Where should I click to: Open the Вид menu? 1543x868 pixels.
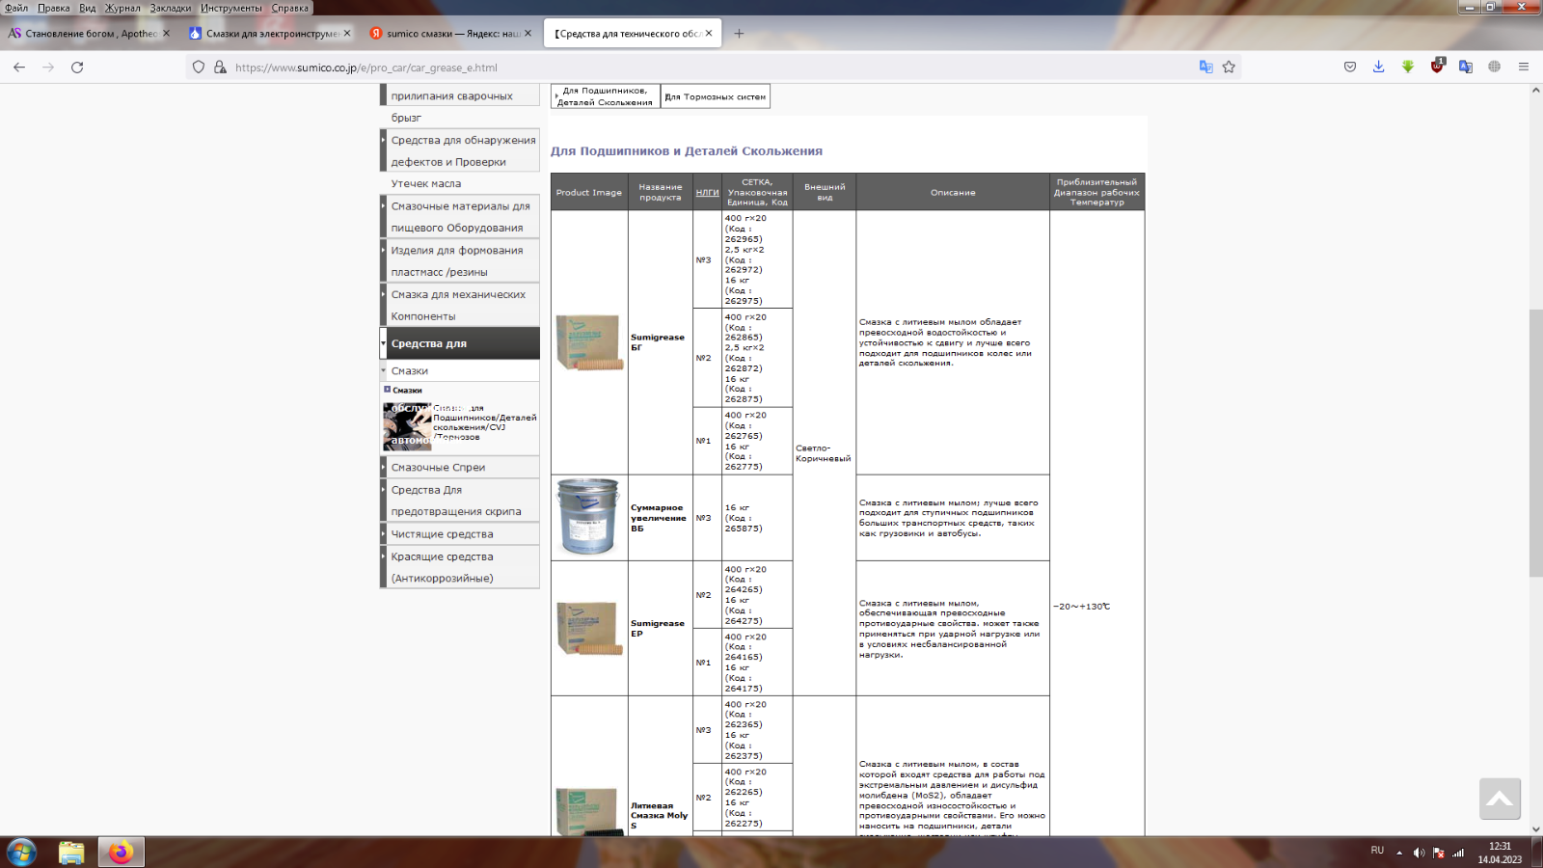coord(88,8)
